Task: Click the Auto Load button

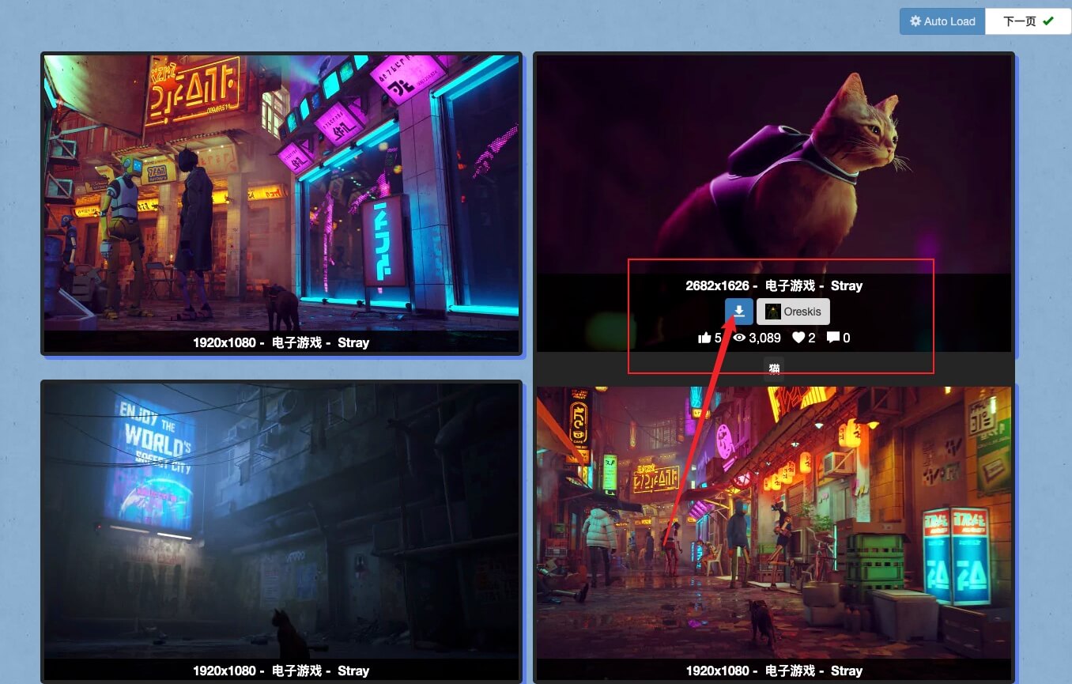Action: [x=942, y=21]
